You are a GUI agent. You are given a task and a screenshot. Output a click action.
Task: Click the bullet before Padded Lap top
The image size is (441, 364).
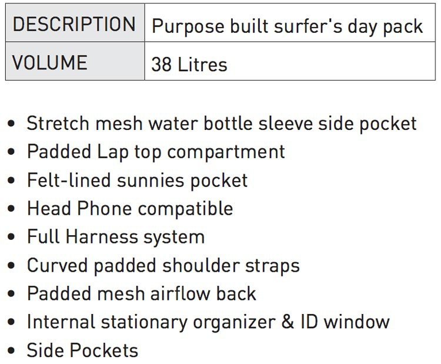[11, 152]
